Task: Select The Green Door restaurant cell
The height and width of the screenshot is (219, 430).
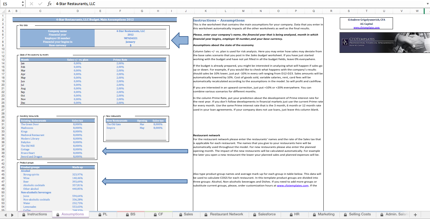Action: [40, 124]
